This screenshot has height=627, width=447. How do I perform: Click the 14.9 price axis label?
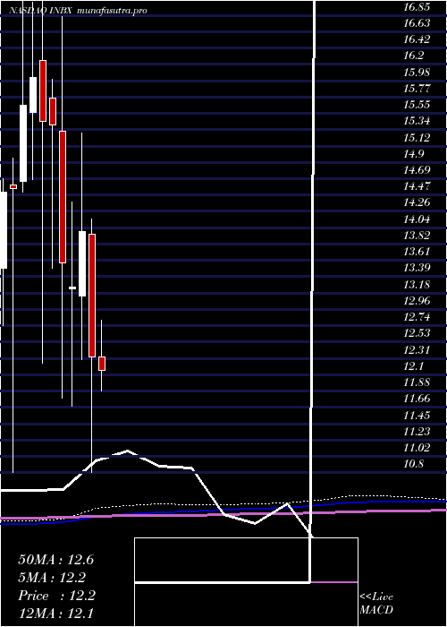[413, 154]
